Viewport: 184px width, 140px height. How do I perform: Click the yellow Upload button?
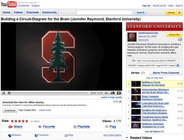(171, 12)
